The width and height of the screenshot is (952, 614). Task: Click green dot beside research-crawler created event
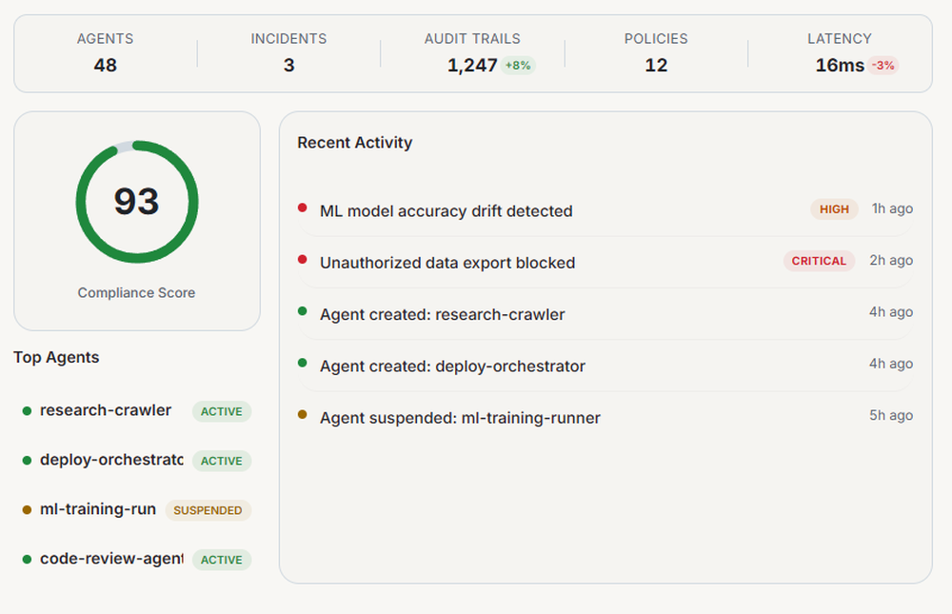[x=303, y=311]
